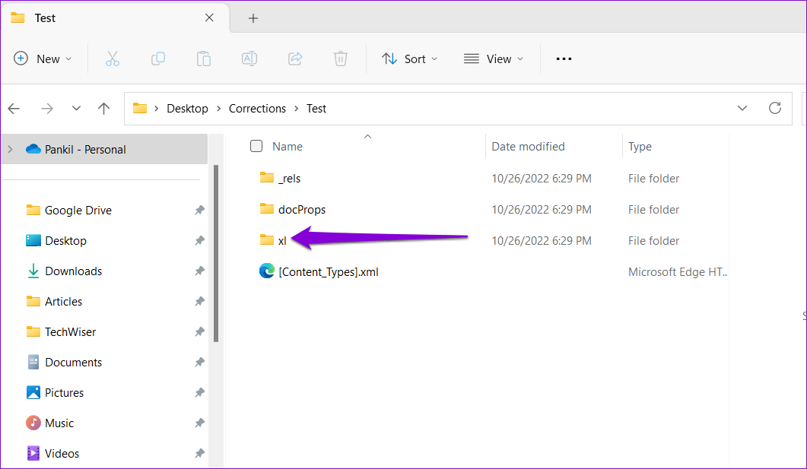
Task: Expand the Pankil - Personal OneDrive node
Action: (11, 150)
